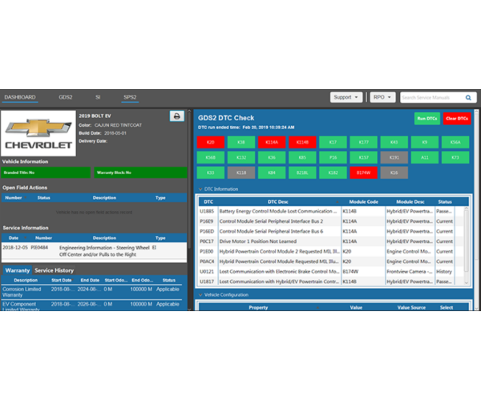The image size is (481, 401).
Task: Collapse the DTC Information section
Action: pos(200,189)
